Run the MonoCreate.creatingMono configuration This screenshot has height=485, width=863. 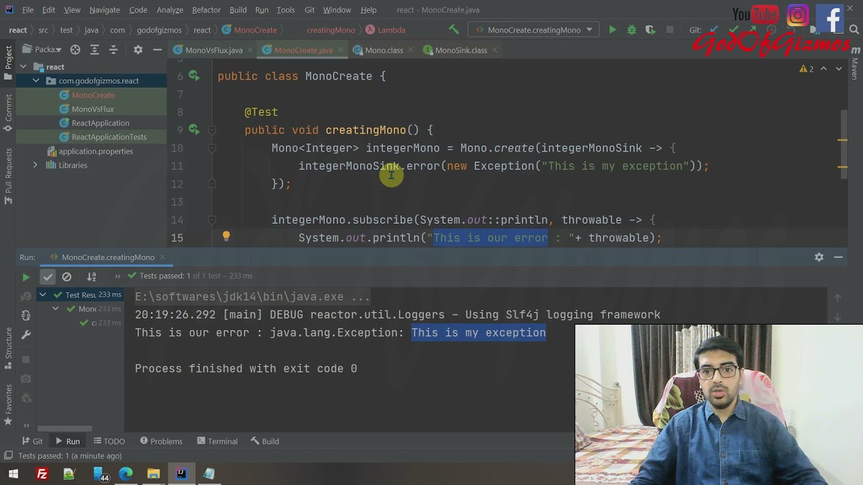(612, 30)
